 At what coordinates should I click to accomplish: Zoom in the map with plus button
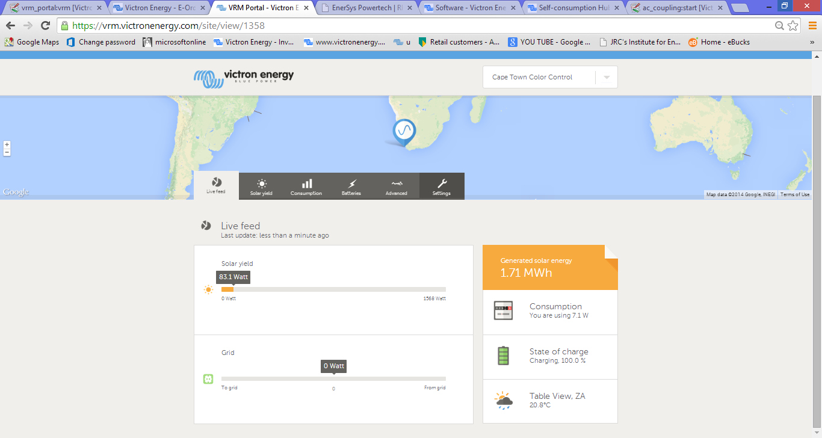[7, 145]
